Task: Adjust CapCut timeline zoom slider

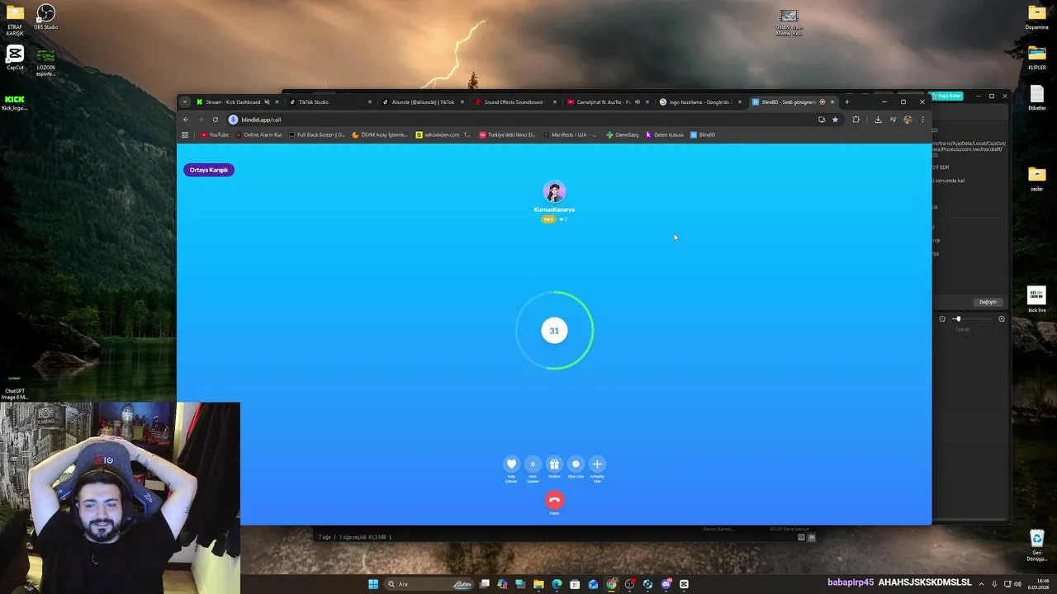Action: pos(972,319)
